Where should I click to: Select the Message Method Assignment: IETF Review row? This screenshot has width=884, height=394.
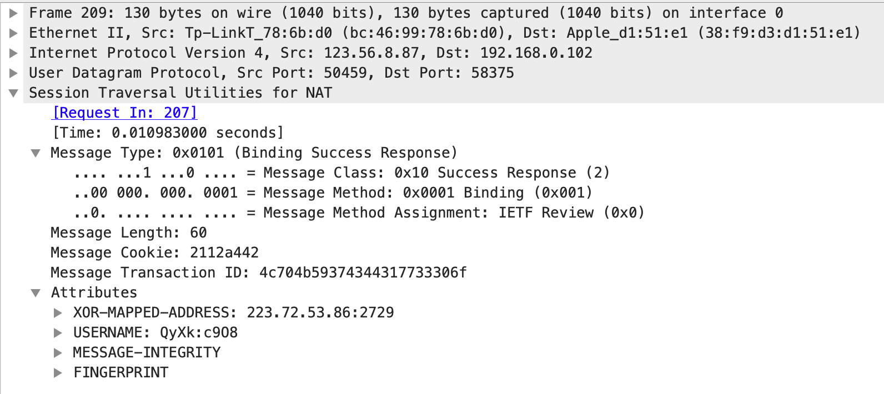359,212
